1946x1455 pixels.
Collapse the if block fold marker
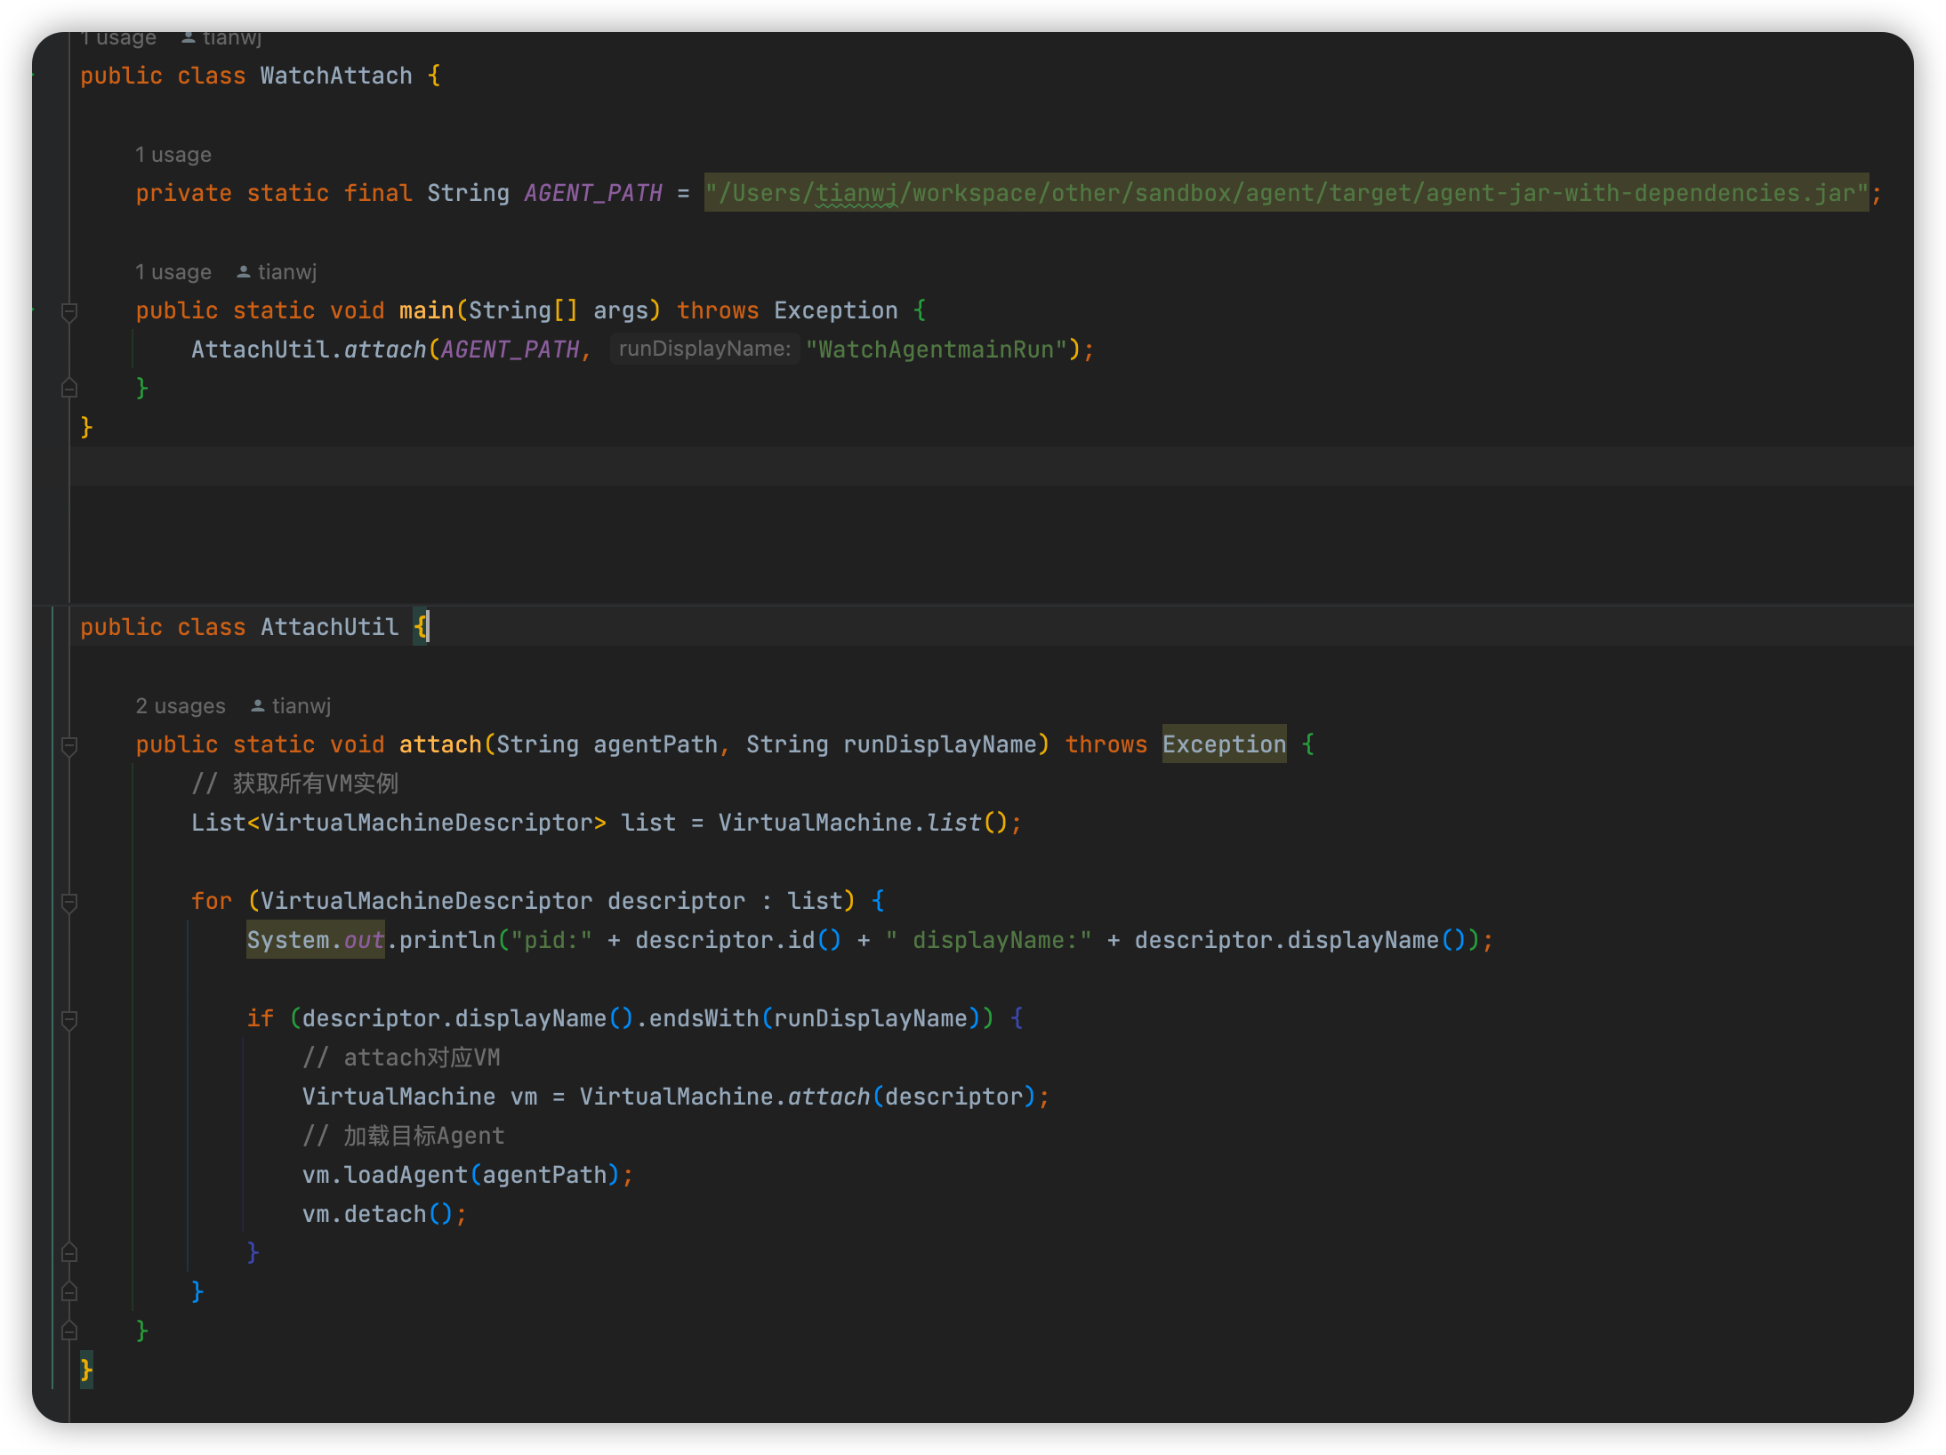pyautogui.click(x=69, y=1019)
